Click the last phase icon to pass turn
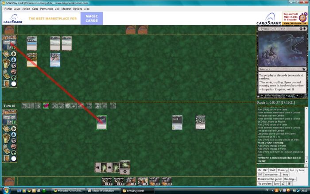The width and height of the screenshot is (310, 194). coord(113,106)
